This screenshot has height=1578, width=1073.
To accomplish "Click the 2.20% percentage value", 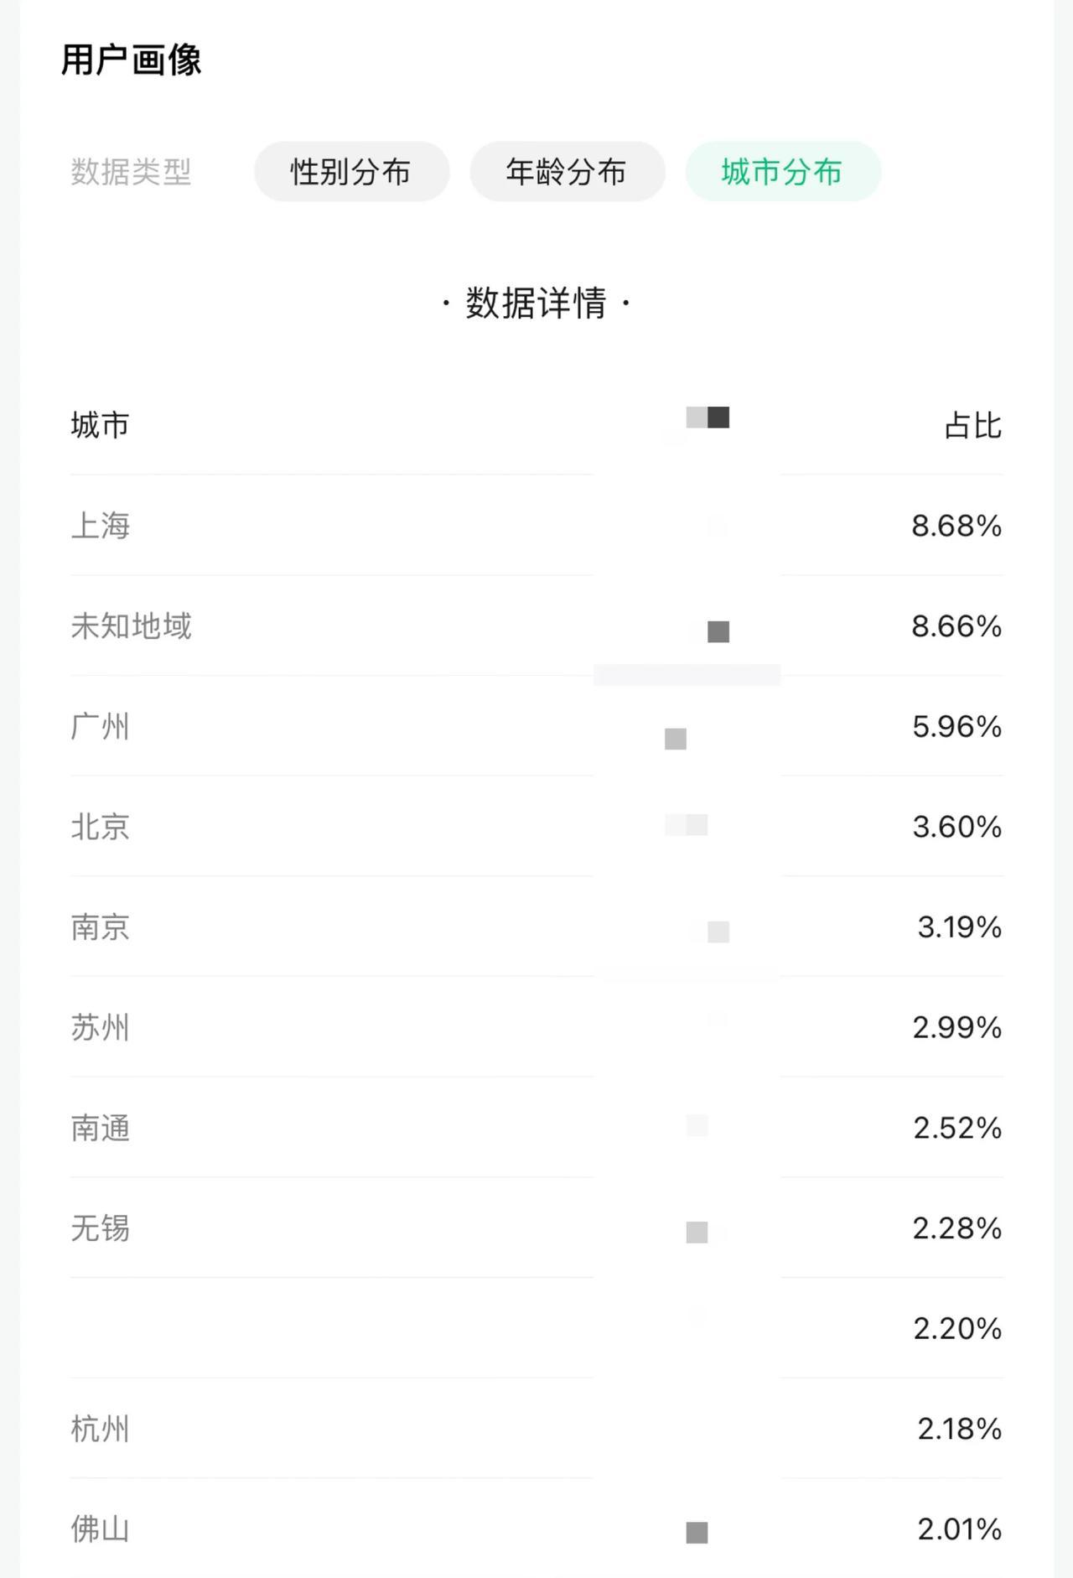I will (957, 1328).
